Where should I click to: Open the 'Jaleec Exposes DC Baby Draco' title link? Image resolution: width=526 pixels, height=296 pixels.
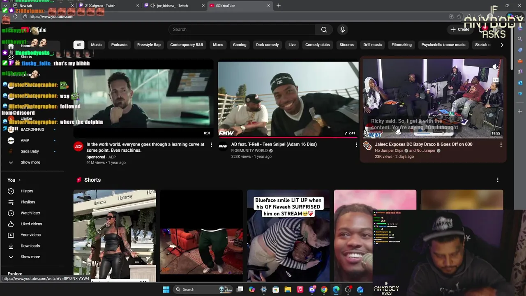click(x=424, y=144)
